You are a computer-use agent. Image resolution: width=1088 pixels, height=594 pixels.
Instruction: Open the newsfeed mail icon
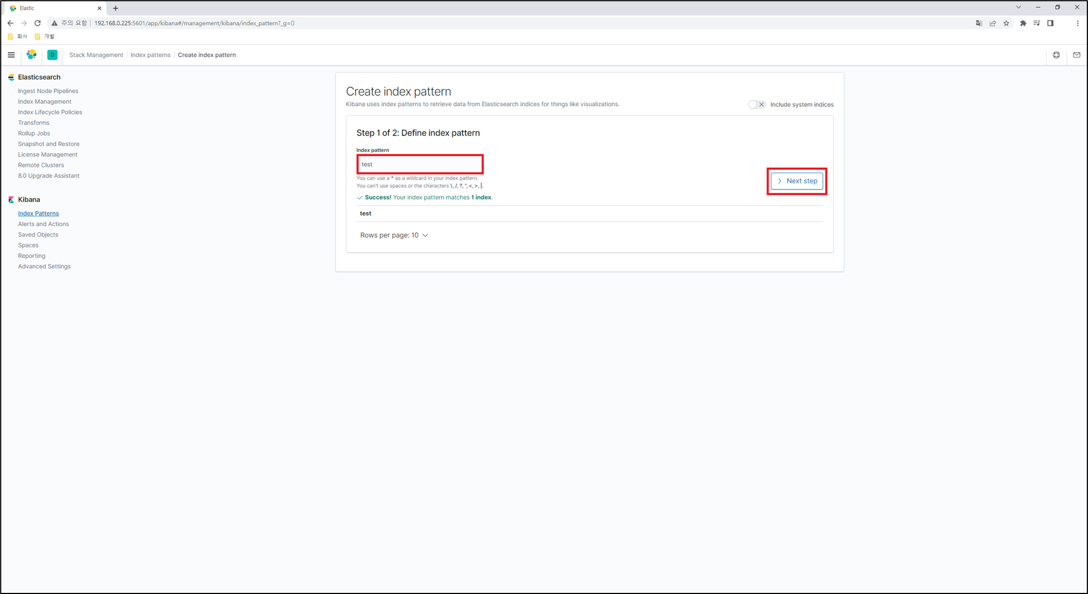pos(1077,55)
